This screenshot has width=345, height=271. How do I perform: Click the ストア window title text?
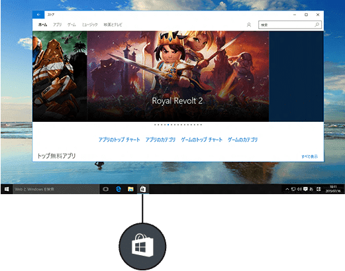[51, 15]
